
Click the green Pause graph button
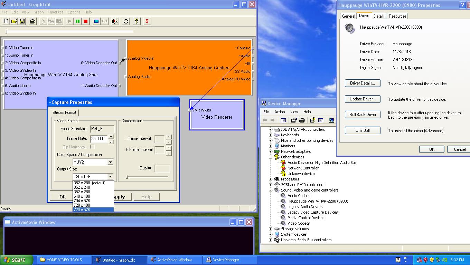click(x=78, y=21)
